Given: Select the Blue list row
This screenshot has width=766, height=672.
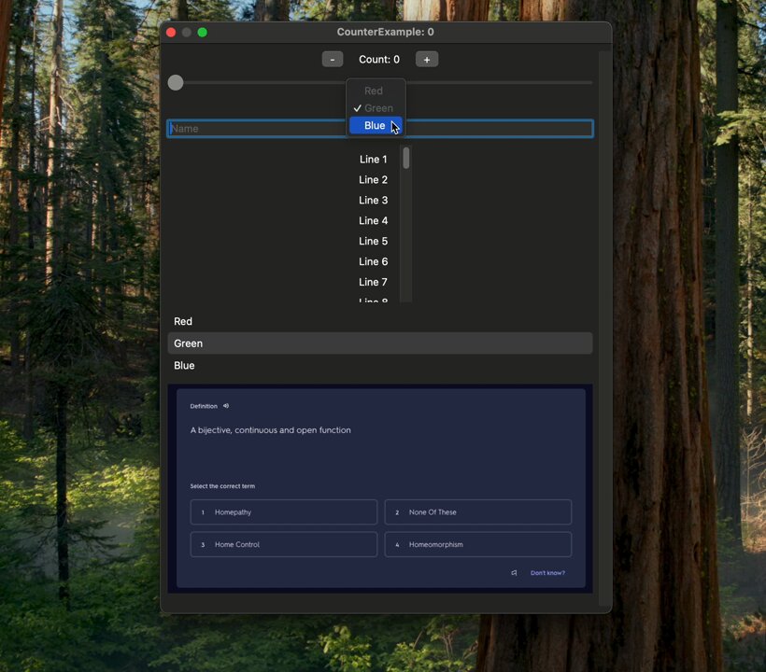Looking at the screenshot, I should (x=380, y=366).
